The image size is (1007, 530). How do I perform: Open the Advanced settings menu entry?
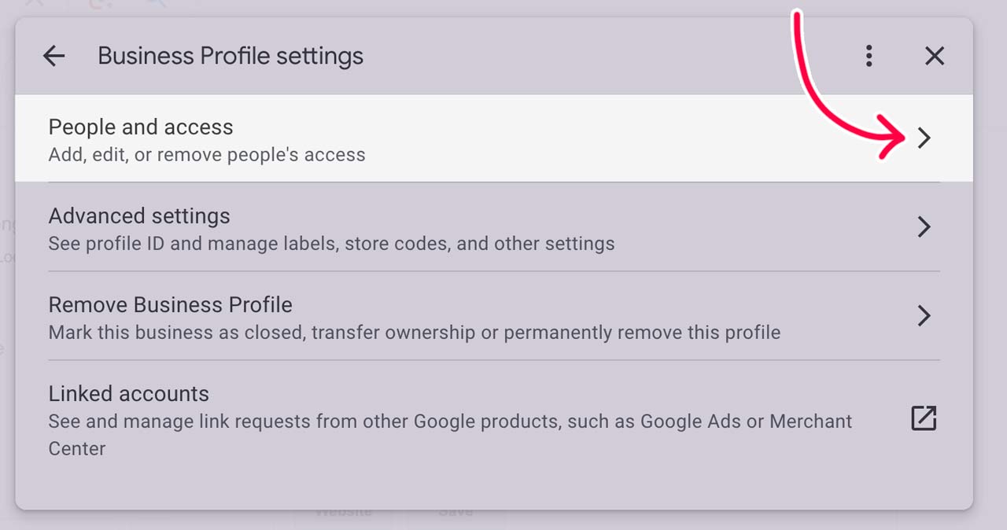click(139, 215)
